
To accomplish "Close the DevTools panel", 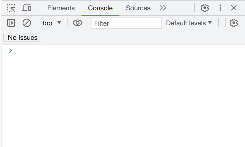I will 234,8.
